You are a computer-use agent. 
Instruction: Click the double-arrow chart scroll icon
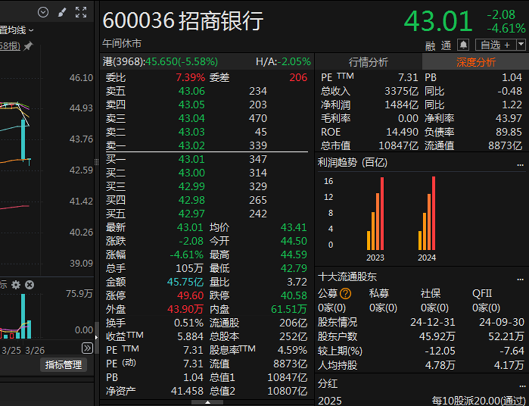coord(87,348)
